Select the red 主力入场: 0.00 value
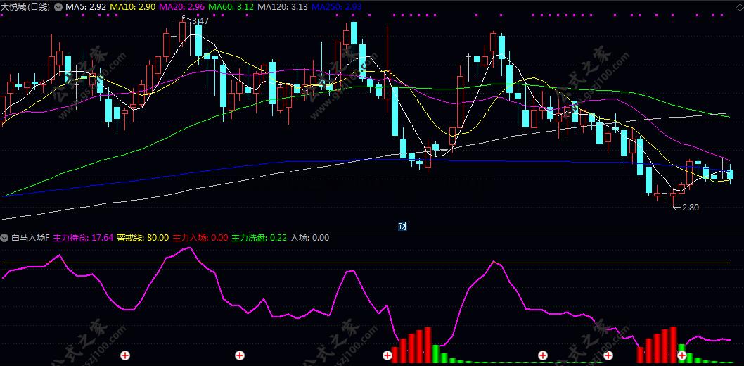Screen dimensions: 744x366 pos(200,237)
